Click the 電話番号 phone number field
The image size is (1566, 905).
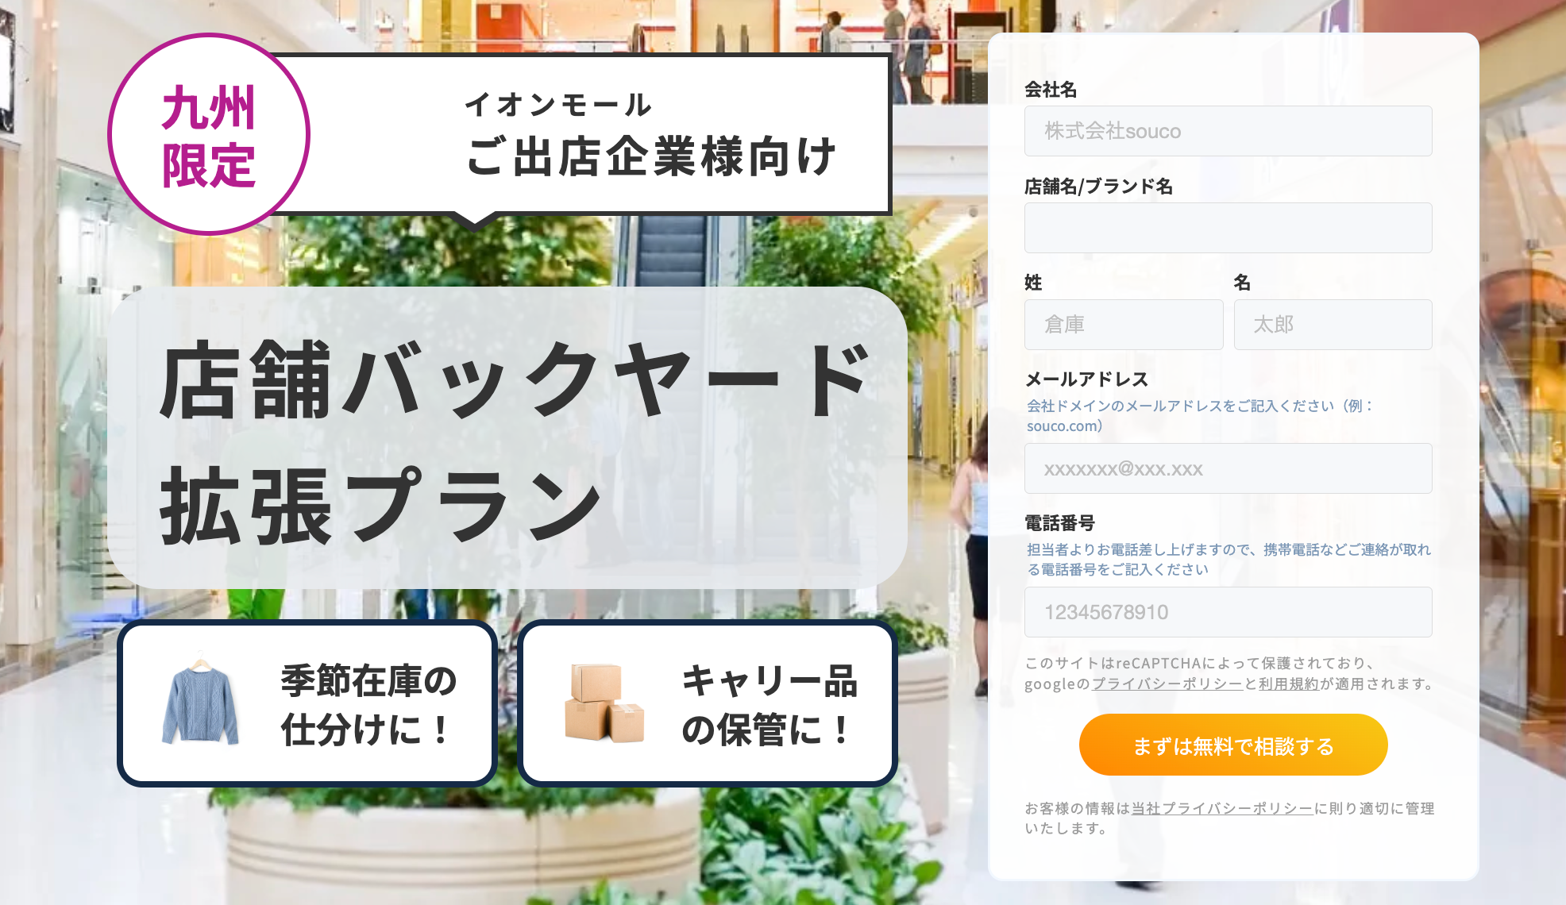[1228, 612]
